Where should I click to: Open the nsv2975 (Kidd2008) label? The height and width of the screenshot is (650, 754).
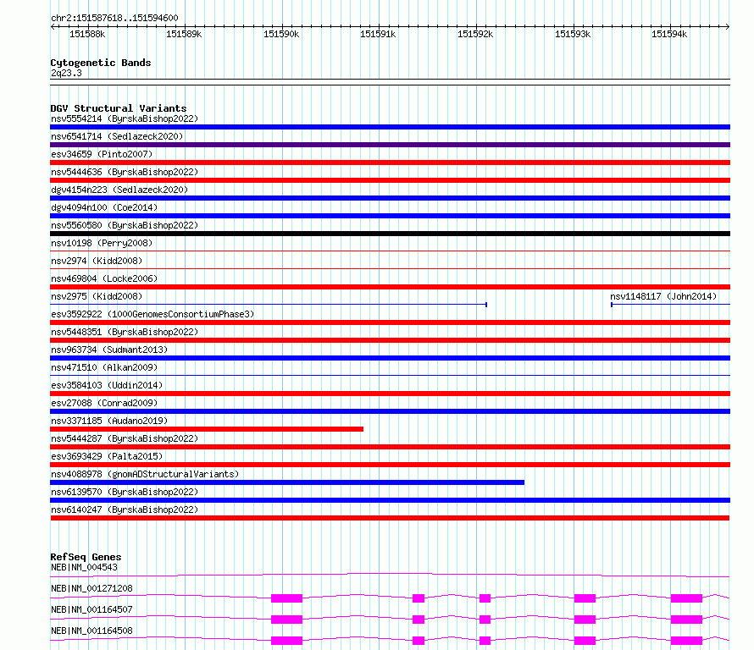97,296
